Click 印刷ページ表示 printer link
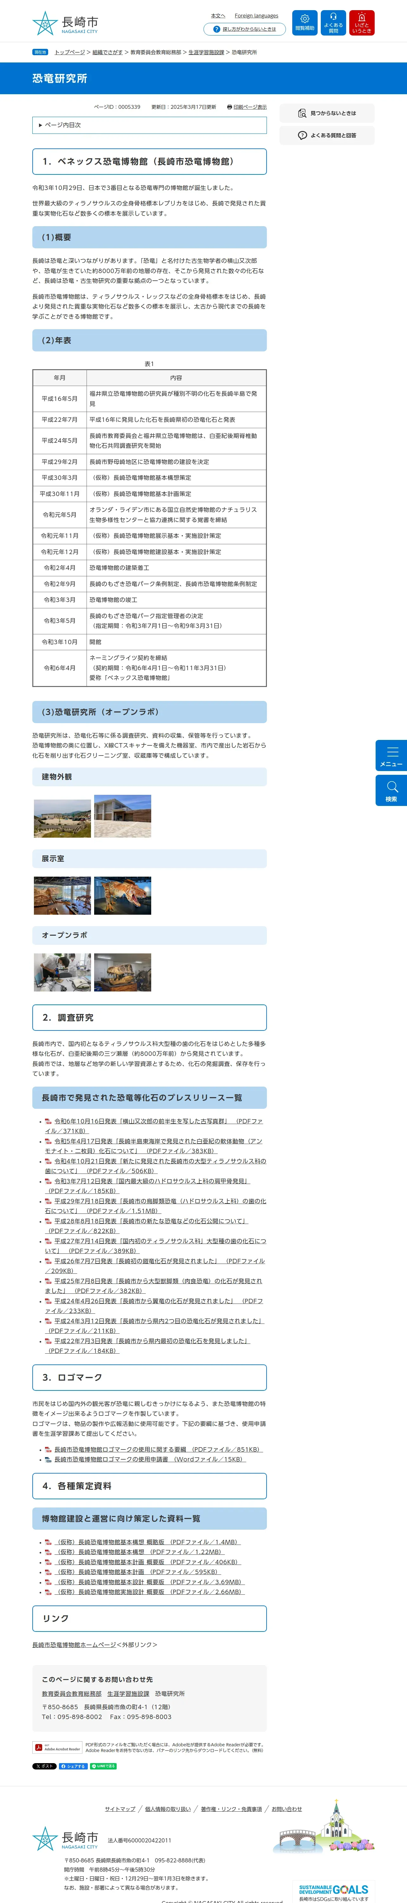Image resolution: width=407 pixels, height=1903 pixels. click(247, 107)
